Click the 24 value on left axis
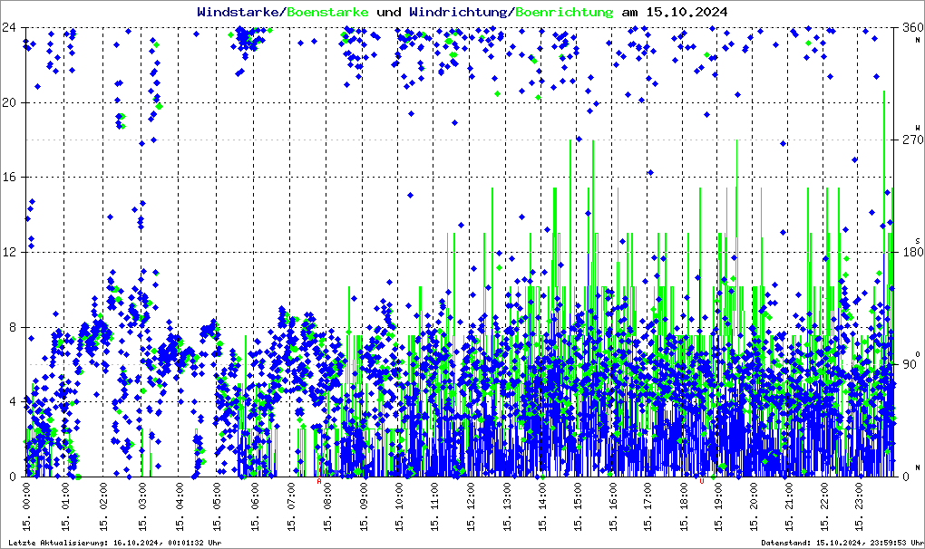Image resolution: width=925 pixels, height=549 pixels. pyautogui.click(x=8, y=27)
